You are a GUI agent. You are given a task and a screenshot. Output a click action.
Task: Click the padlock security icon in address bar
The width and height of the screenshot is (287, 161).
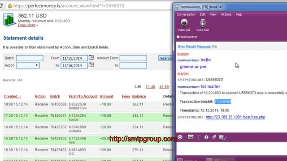10,6
